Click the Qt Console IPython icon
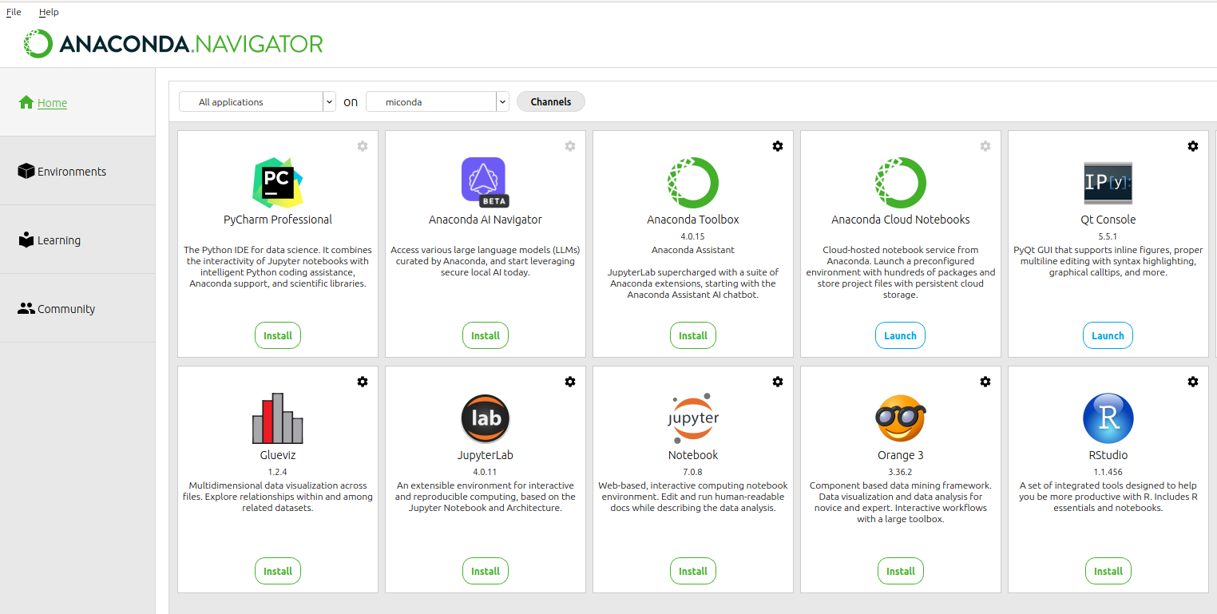This screenshot has width=1217, height=614. click(1108, 183)
